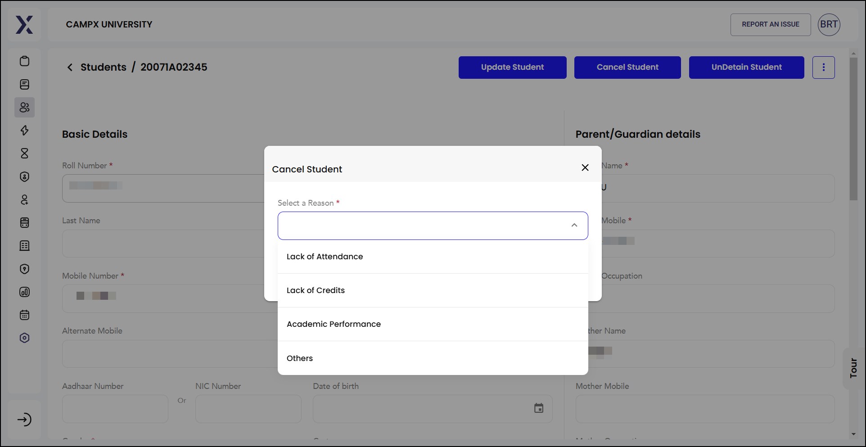866x447 pixels.
Task: Click the Basic Details heading
Action: pos(95,134)
